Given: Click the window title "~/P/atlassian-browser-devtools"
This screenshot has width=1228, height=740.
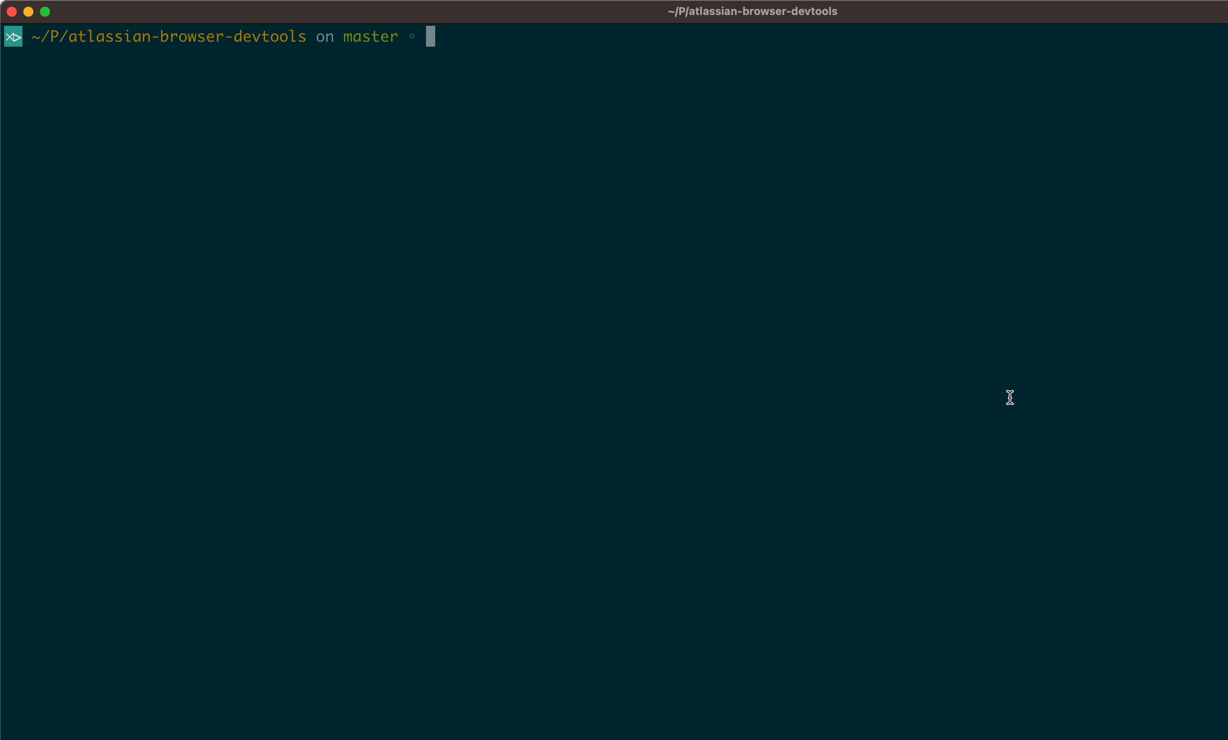Looking at the screenshot, I should coord(752,11).
